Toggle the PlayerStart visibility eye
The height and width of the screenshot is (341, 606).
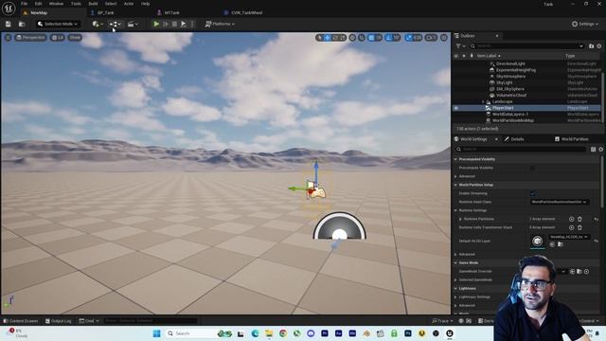point(456,108)
